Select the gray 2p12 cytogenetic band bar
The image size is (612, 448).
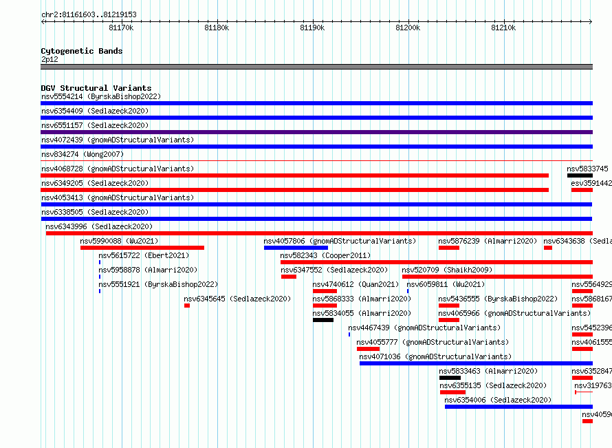click(316, 67)
